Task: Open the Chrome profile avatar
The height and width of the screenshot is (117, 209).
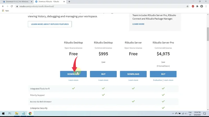Action: pyautogui.click(x=202, y=6)
